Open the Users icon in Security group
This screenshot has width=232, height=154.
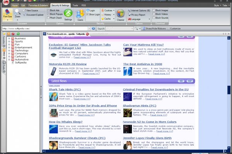(80, 15)
